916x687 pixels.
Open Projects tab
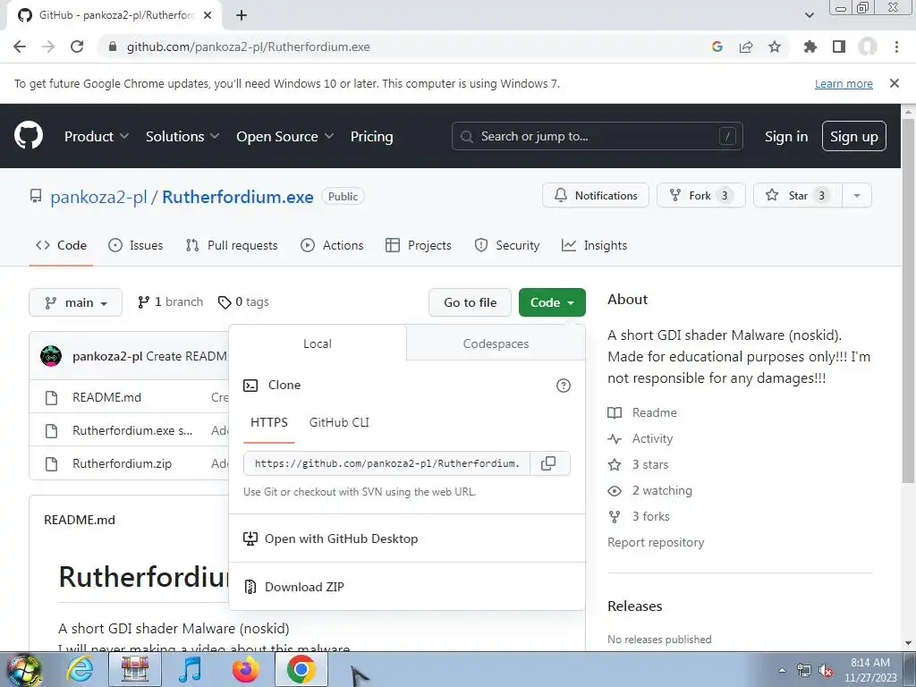point(419,245)
